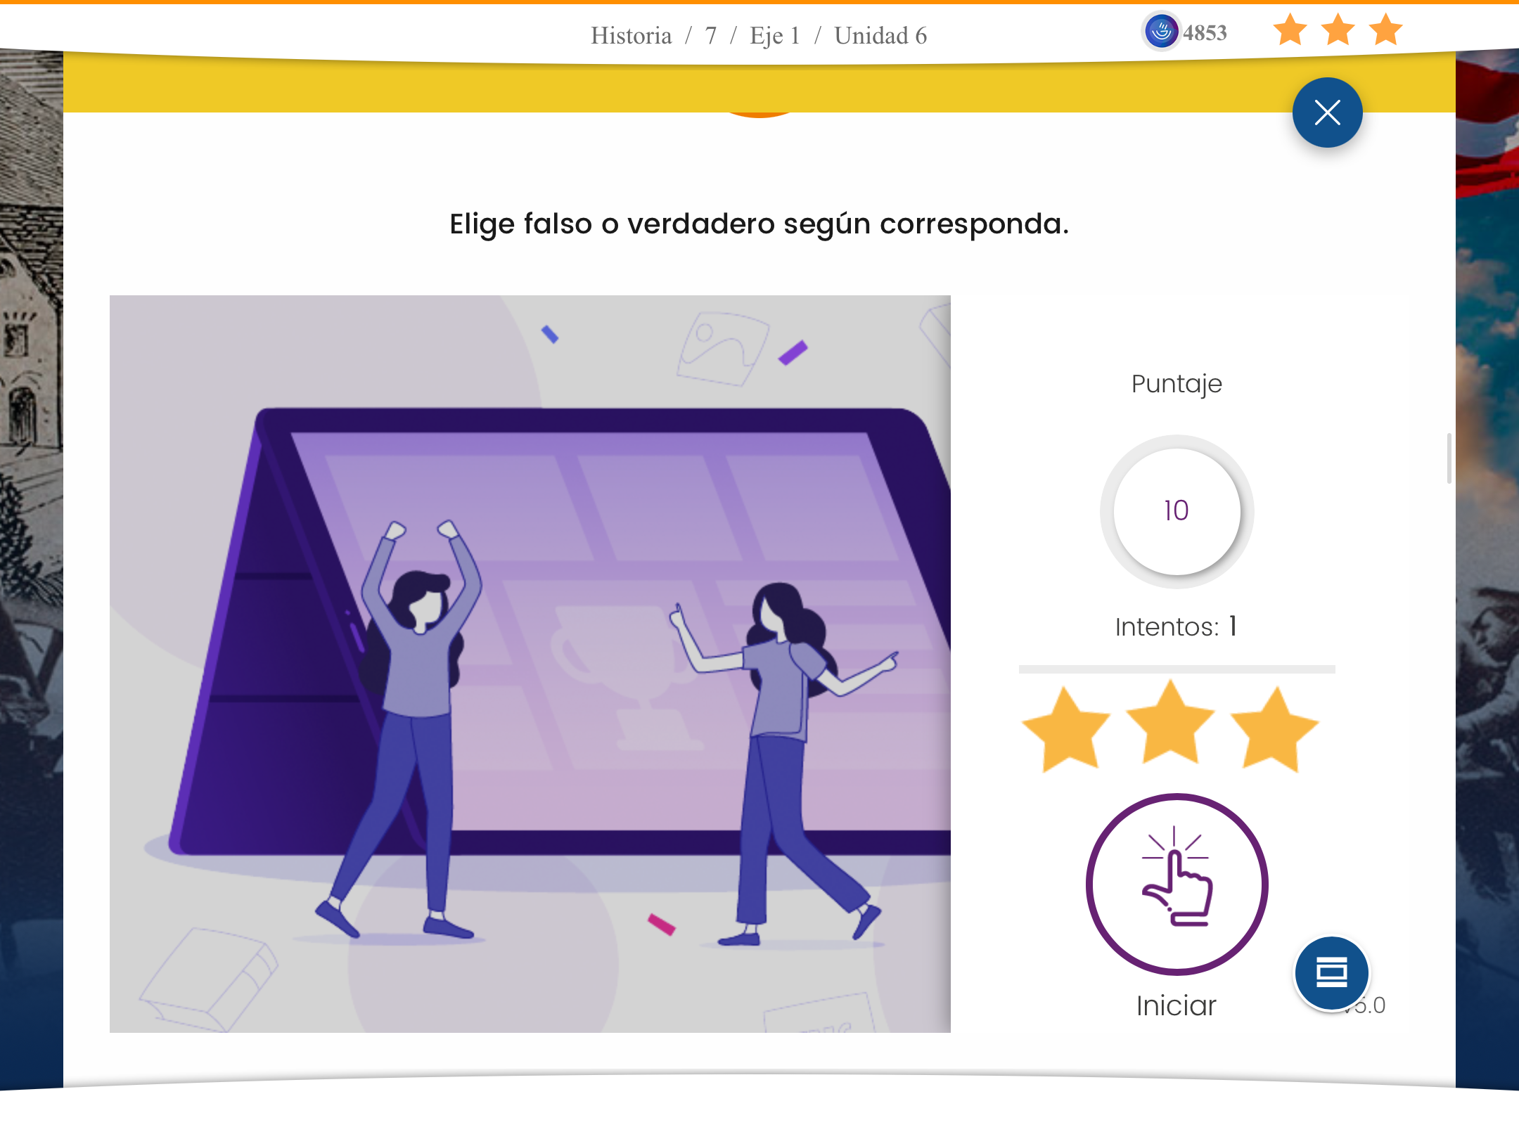This screenshot has width=1519, height=1139.
Task: Click the score circle showing 10
Action: (1177, 511)
